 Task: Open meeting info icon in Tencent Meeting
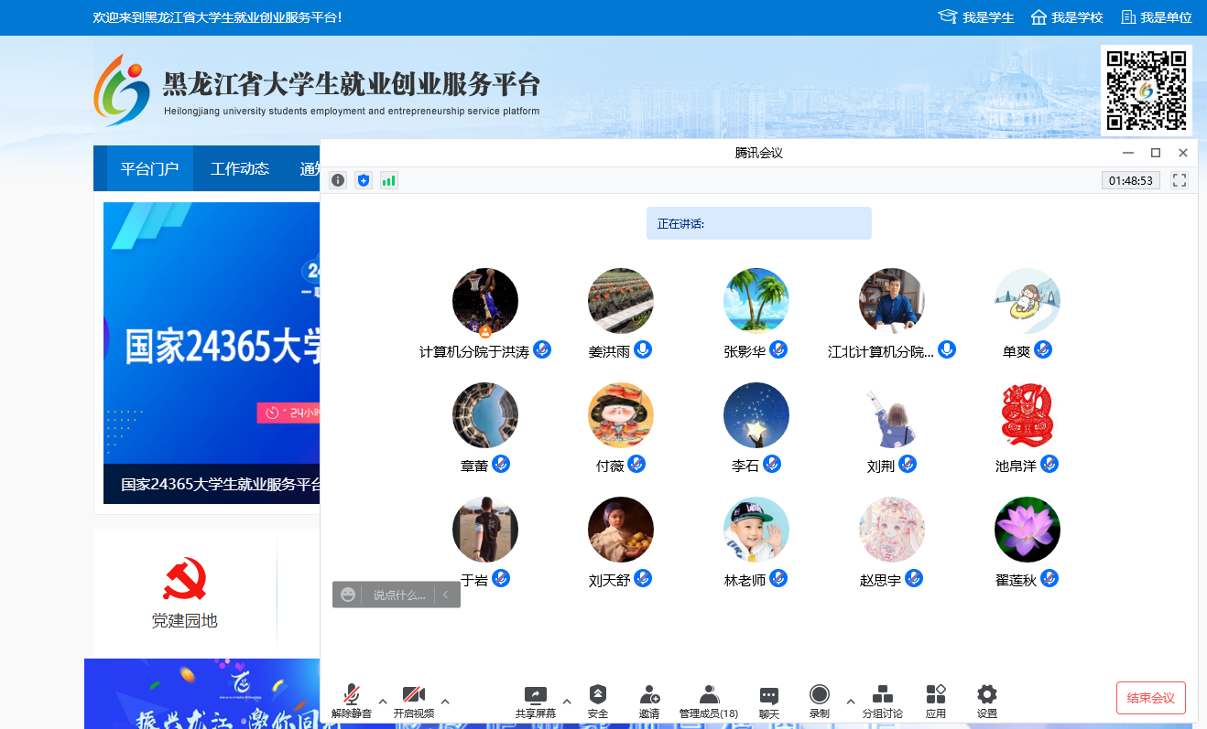pos(338,180)
